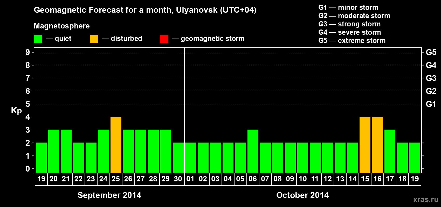This screenshot has width=441, height=207.
Task: Click the Kp axis value '0'
Action: click(x=28, y=169)
